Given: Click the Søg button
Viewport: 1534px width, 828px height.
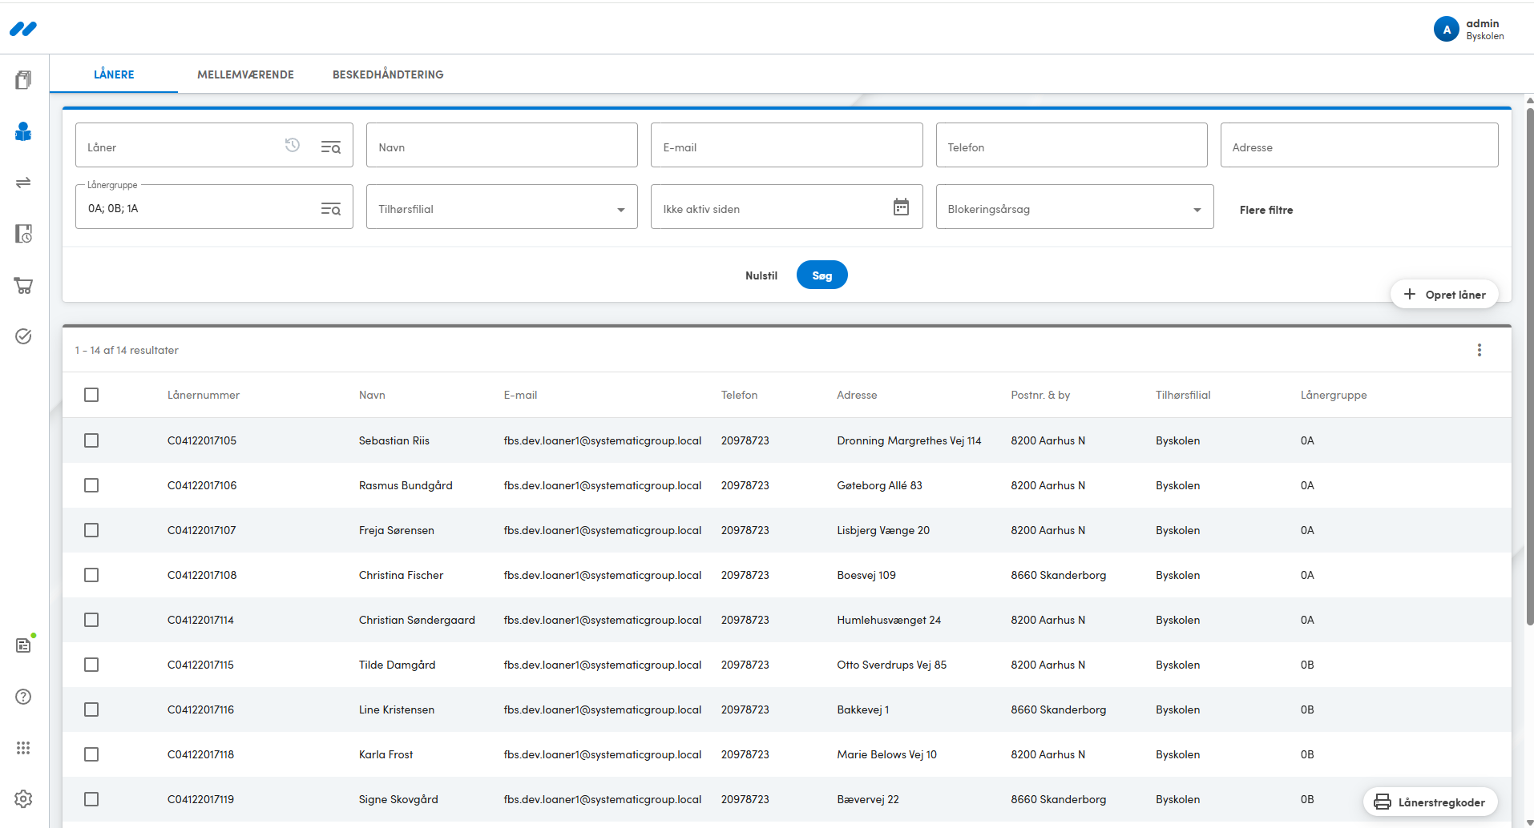Looking at the screenshot, I should (x=822, y=275).
